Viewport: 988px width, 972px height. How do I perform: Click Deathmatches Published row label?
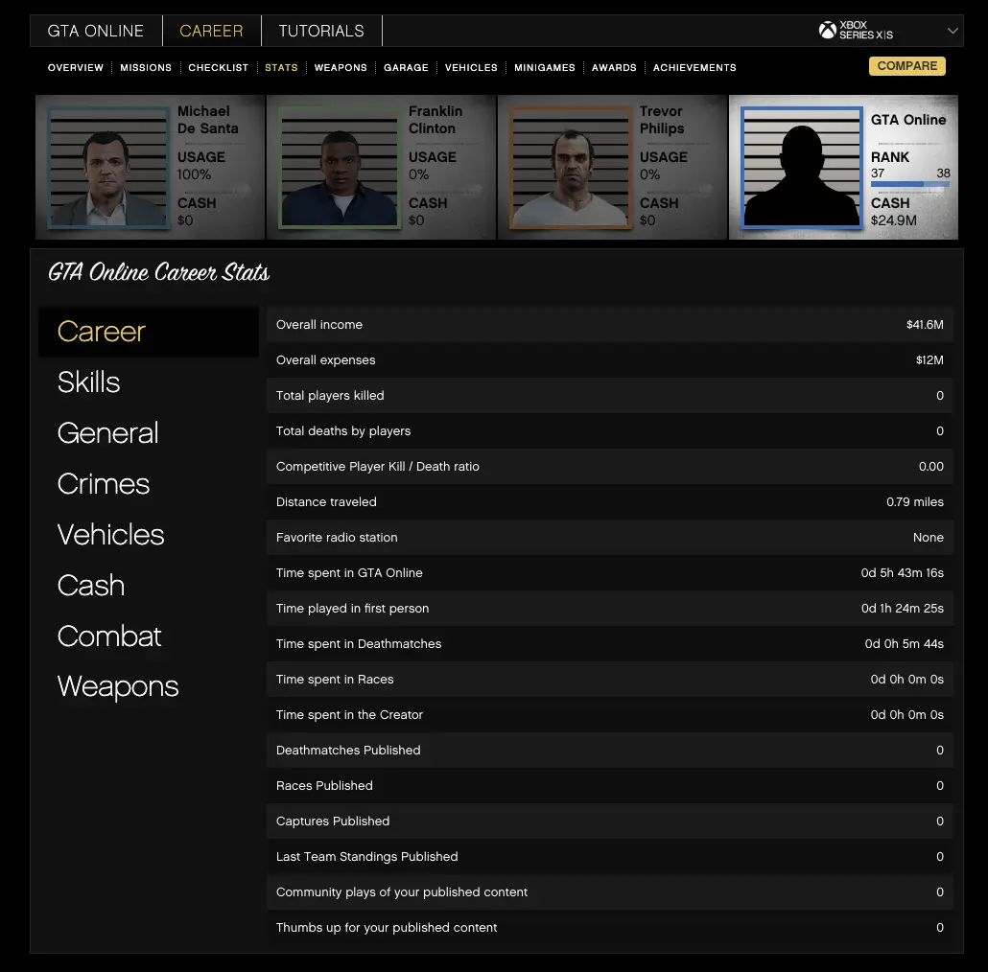pos(348,751)
